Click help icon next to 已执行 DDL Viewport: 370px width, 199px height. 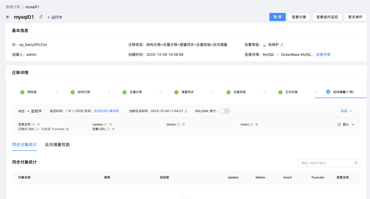[37, 129]
